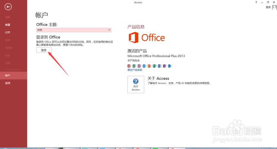277x149 pixels.
Task: Click the OneNote product icon
Action: coord(139,66)
